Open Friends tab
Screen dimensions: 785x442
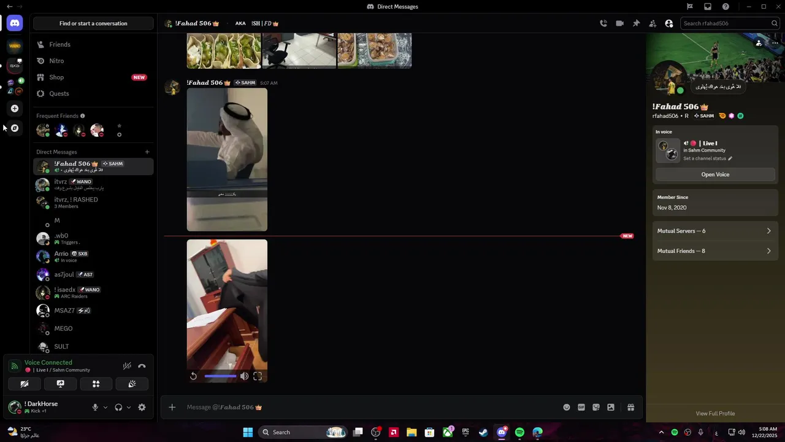(x=93, y=44)
